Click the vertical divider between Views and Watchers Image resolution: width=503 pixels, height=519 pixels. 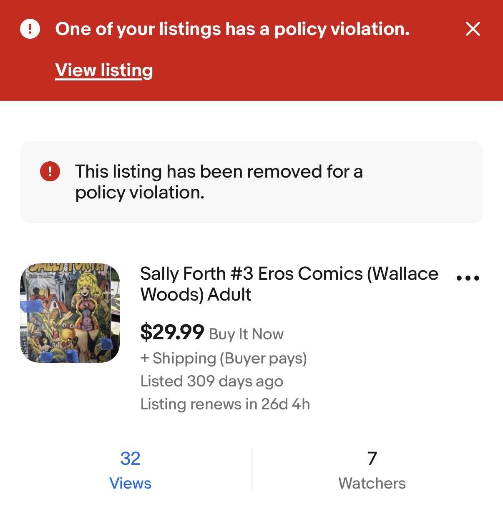click(251, 470)
